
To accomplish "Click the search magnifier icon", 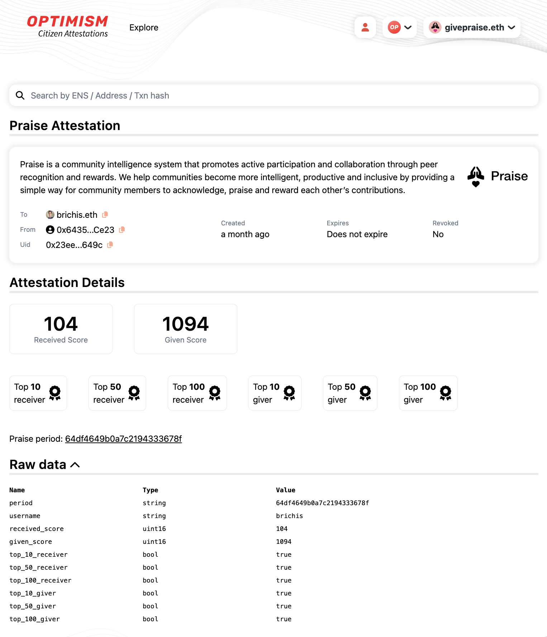I will pos(20,95).
